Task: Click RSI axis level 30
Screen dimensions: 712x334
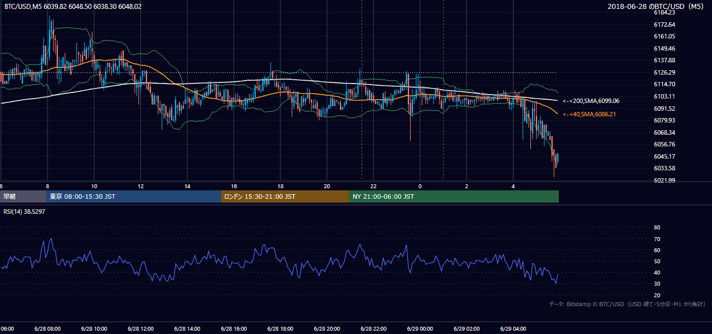Action: [657, 283]
